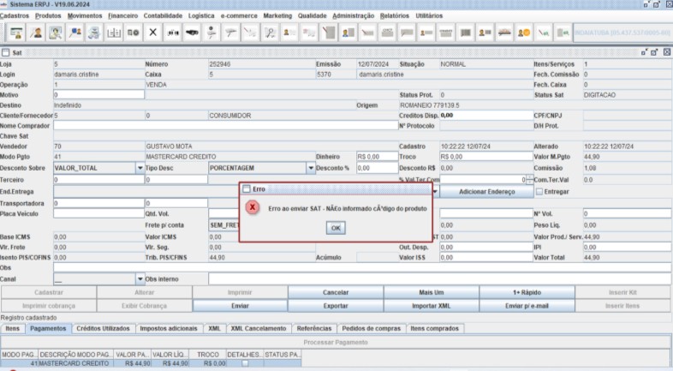
Task: Expand the Tipo Desc PORCENTAGEM dropdown
Action: click(311, 168)
